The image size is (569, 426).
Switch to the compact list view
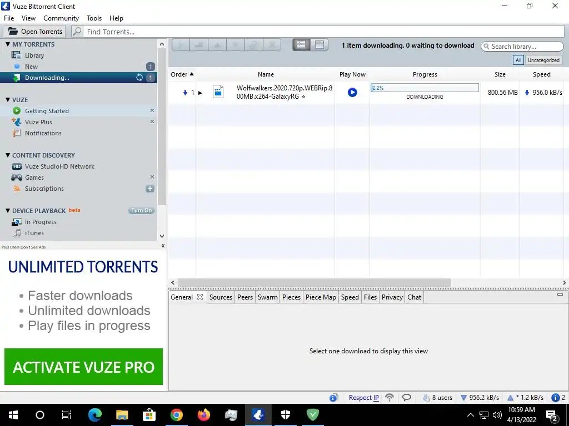[x=320, y=45]
